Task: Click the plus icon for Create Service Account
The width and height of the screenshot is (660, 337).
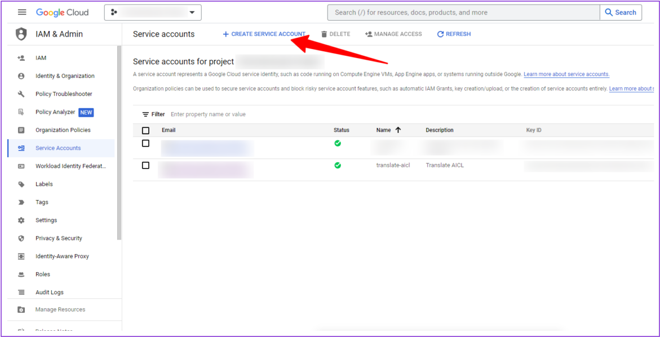Action: [x=225, y=34]
